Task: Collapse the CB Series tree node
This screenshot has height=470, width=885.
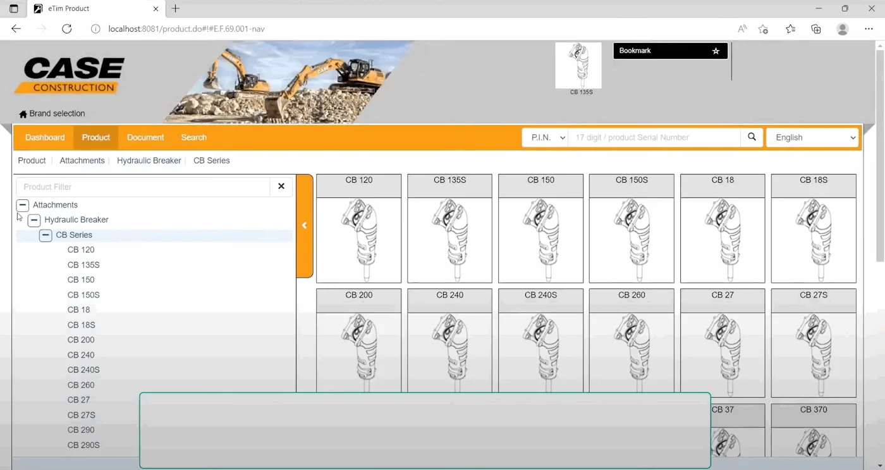Action: click(x=46, y=235)
